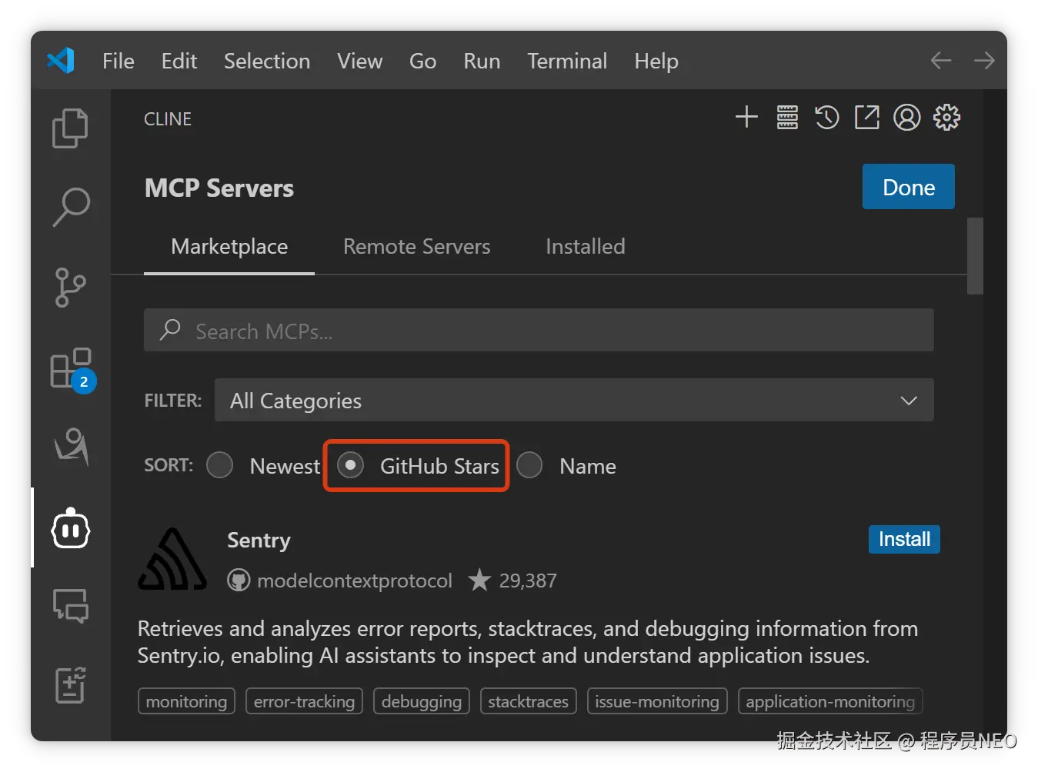Image resolution: width=1038 pixels, height=772 pixels.
Task: Open the Go menu
Action: [423, 61]
